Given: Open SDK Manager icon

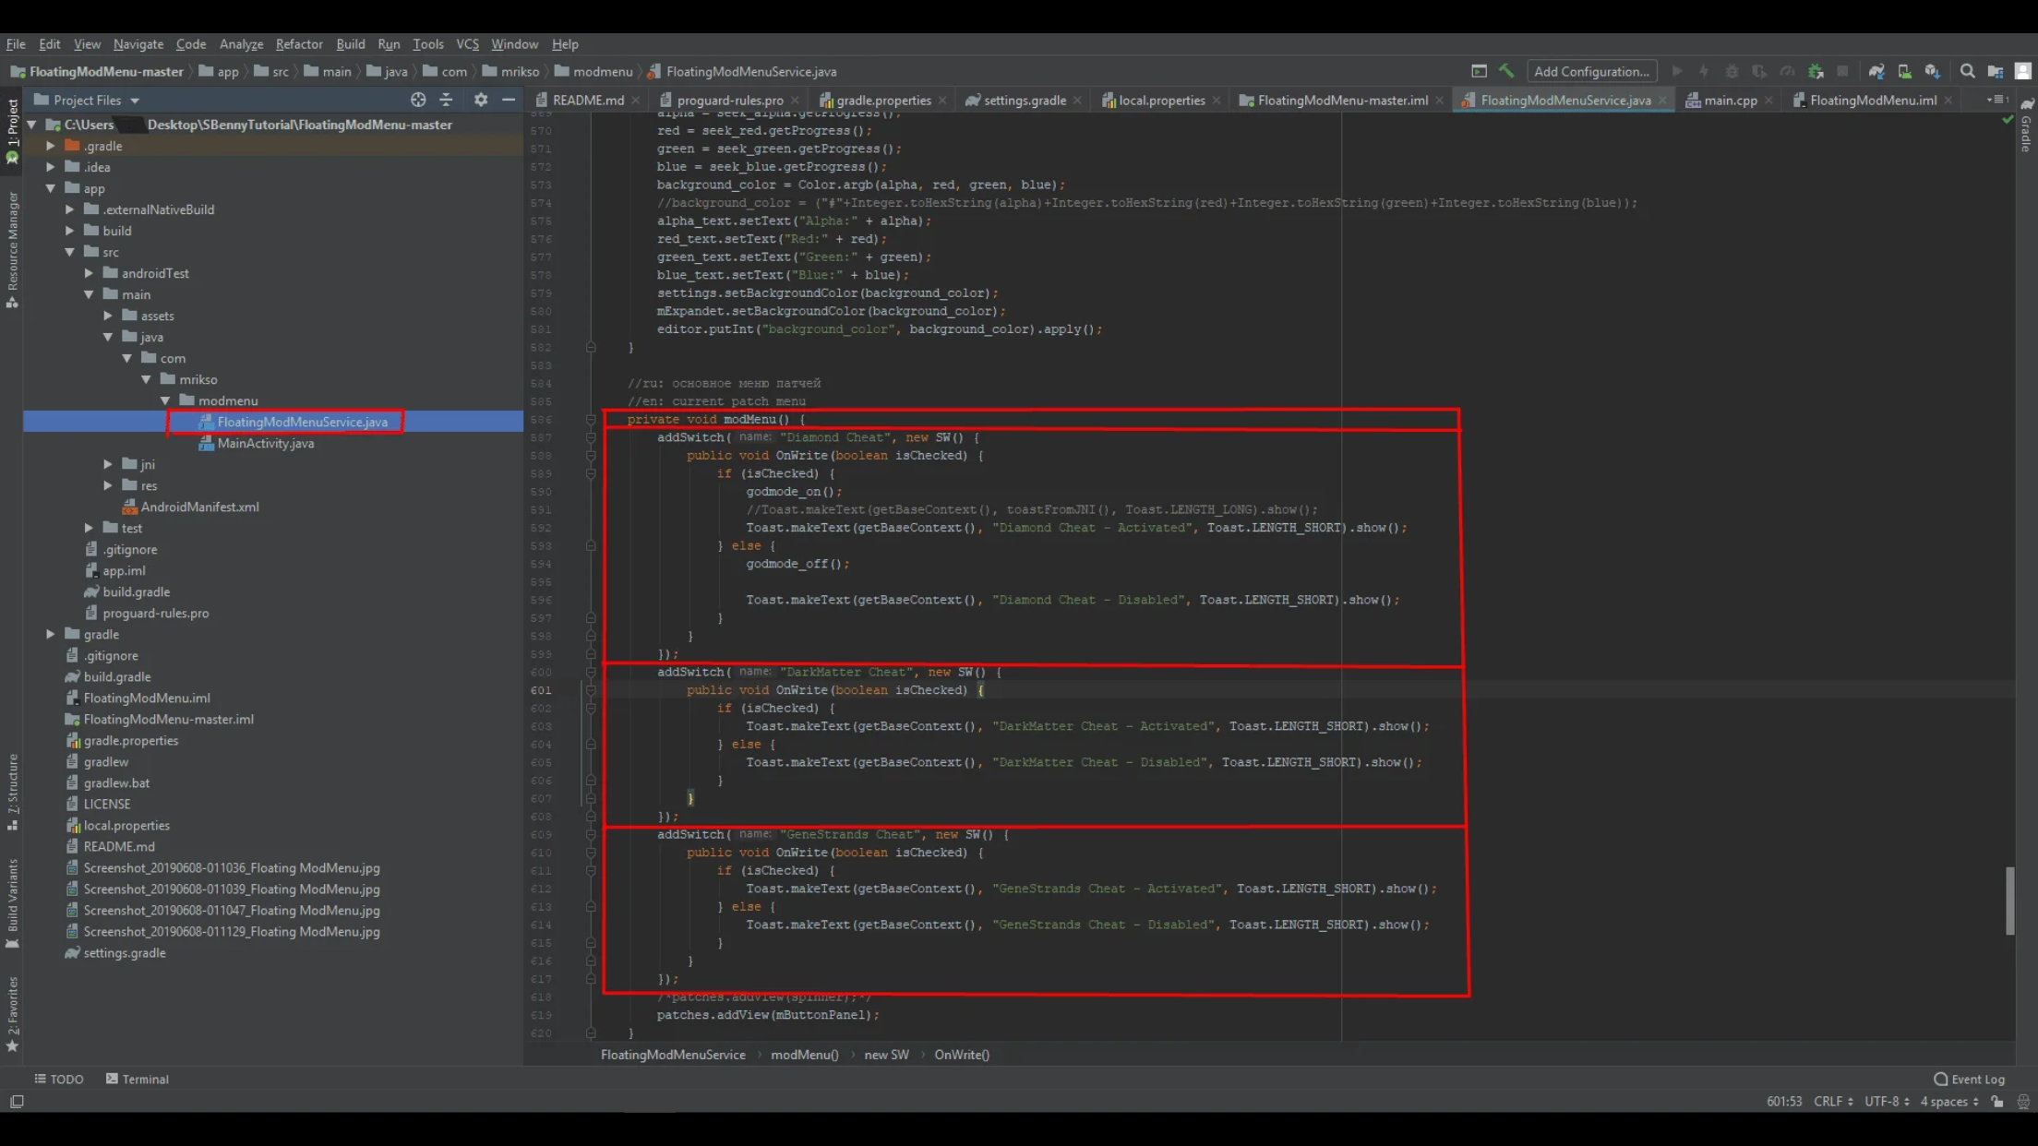Looking at the screenshot, I should coord(1932,71).
